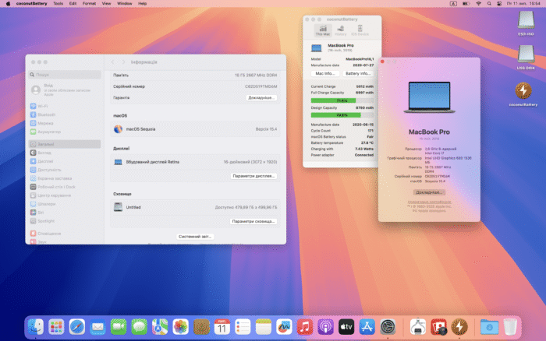Viewport: 546px width, 341px height.
Task: Launch Music from the Dock
Action: (305, 327)
